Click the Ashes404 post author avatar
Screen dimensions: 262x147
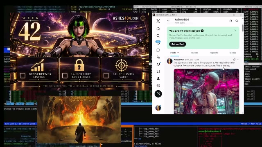[x=169, y=61]
